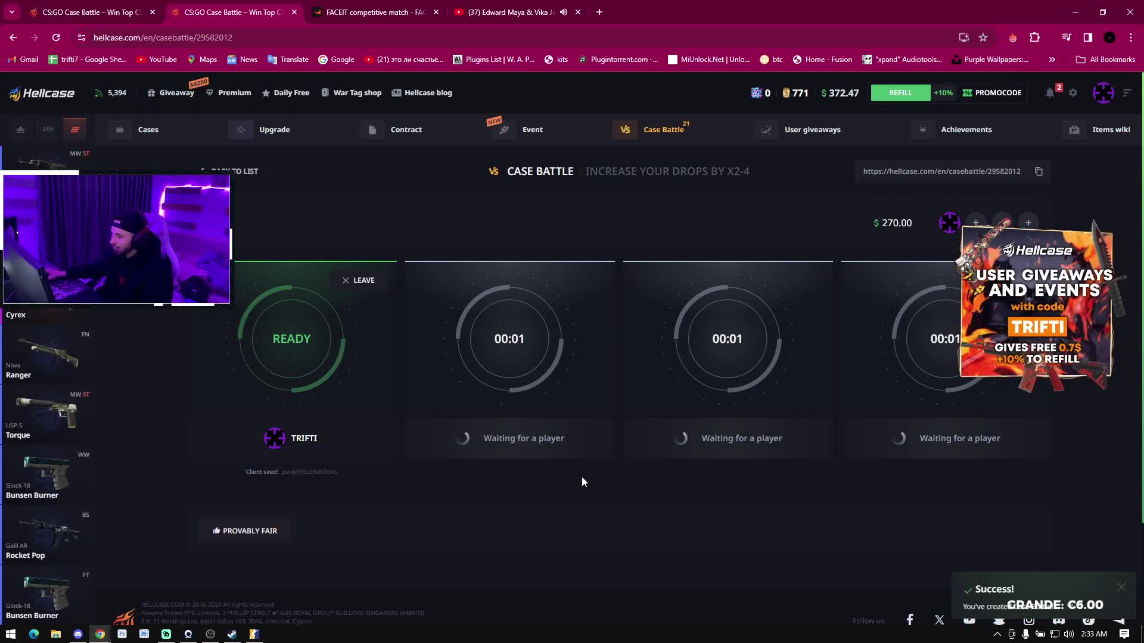Open the YouTube bookmark
This screenshot has width=1144, height=643.
point(157,60)
